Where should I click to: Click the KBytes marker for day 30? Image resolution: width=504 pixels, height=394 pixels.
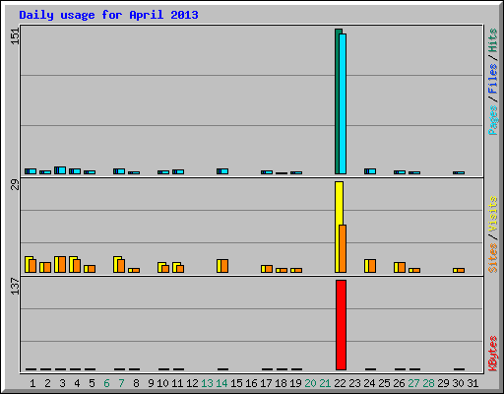coord(459,369)
